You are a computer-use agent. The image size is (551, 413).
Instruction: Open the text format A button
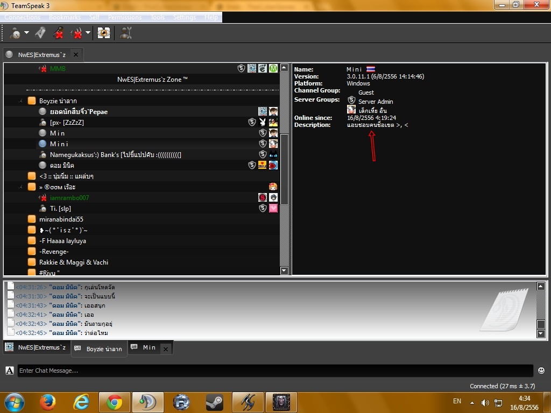10,371
